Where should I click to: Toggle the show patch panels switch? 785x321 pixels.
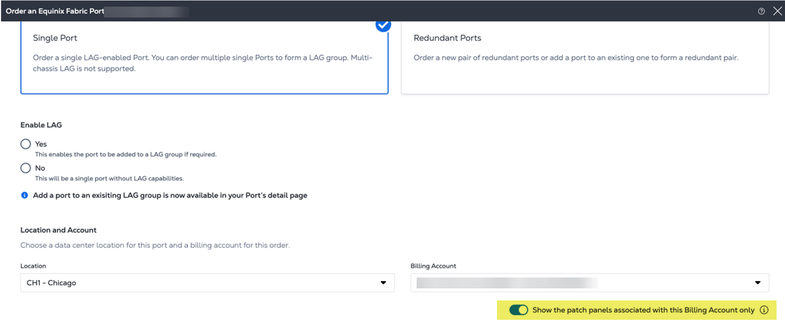(x=518, y=310)
